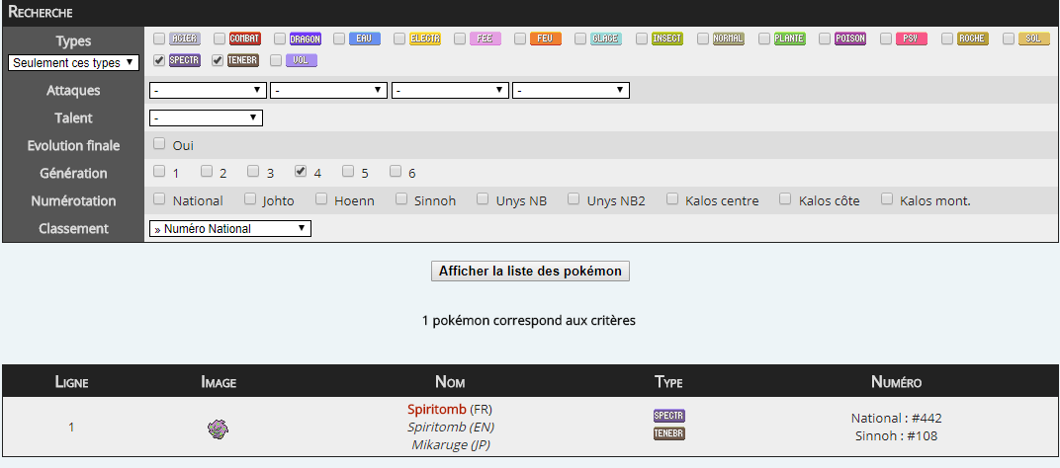Check Génération 3 checkbox

point(253,171)
